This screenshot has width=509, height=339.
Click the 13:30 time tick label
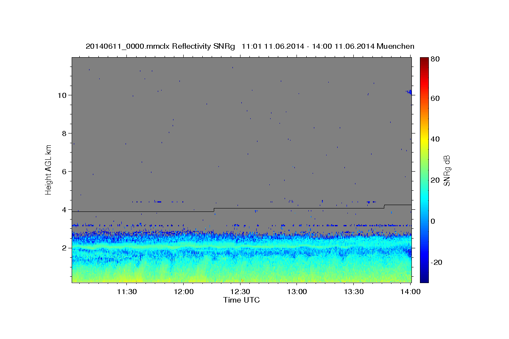[x=354, y=292]
